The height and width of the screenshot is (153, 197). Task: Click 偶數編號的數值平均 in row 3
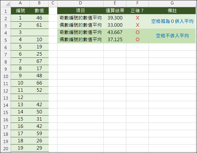click(x=80, y=25)
